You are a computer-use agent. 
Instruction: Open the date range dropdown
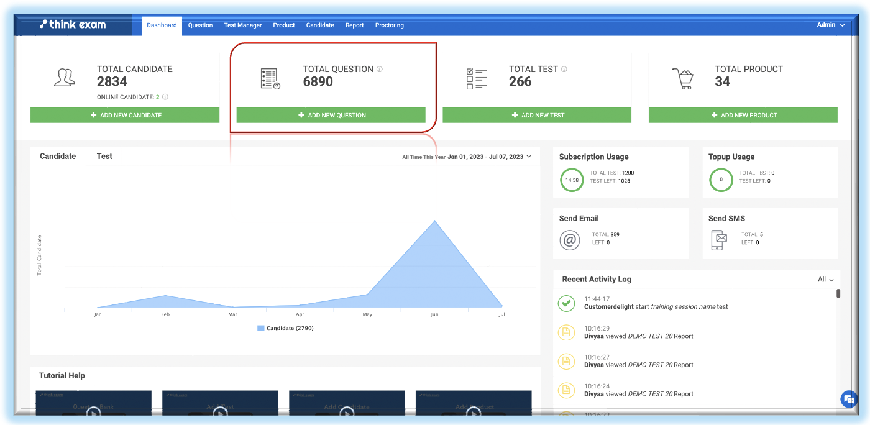[490, 157]
